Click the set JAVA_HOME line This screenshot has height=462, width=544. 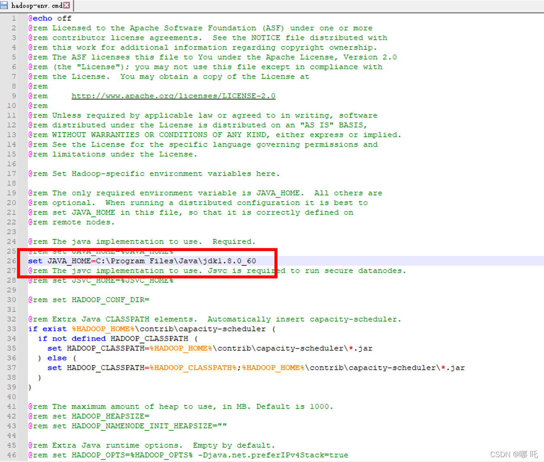tap(142, 261)
